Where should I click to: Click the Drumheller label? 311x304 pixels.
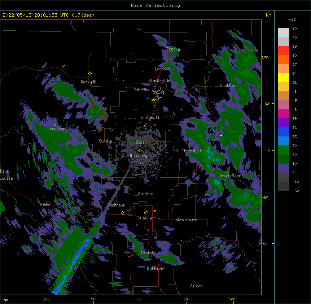[x=230, y=176]
